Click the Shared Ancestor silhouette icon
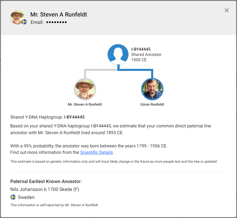 118,54
